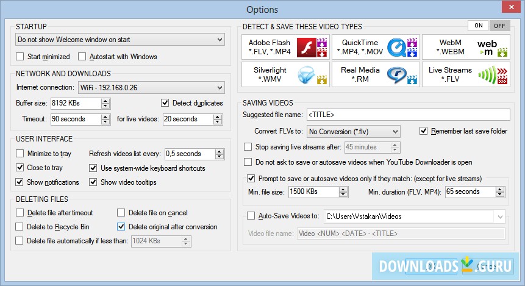Enable Start minimized checkbox
This screenshot has width=525, height=286.
click(x=20, y=57)
